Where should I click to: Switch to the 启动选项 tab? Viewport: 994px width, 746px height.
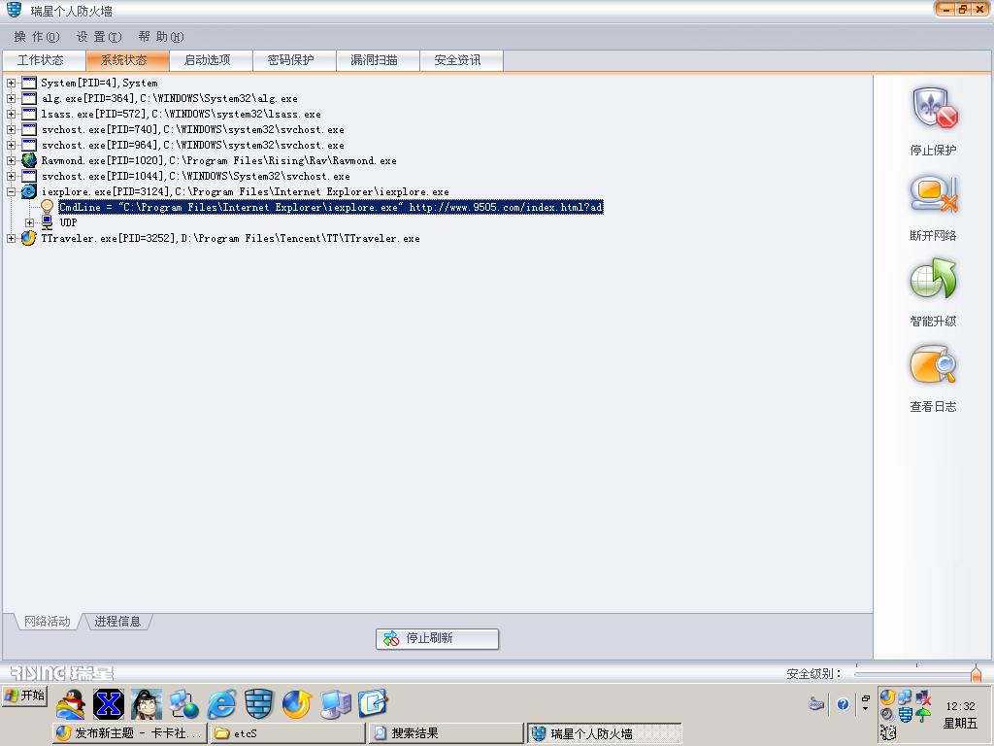click(211, 60)
